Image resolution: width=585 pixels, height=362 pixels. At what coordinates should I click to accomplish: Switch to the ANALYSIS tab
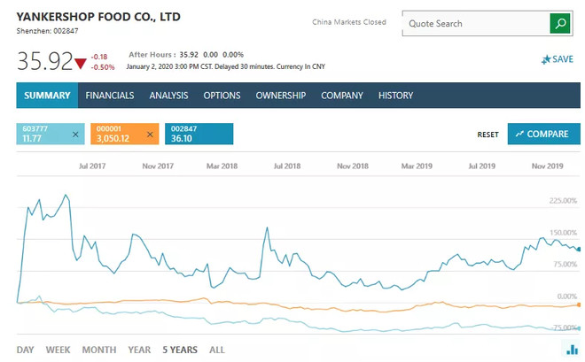pyautogui.click(x=168, y=96)
